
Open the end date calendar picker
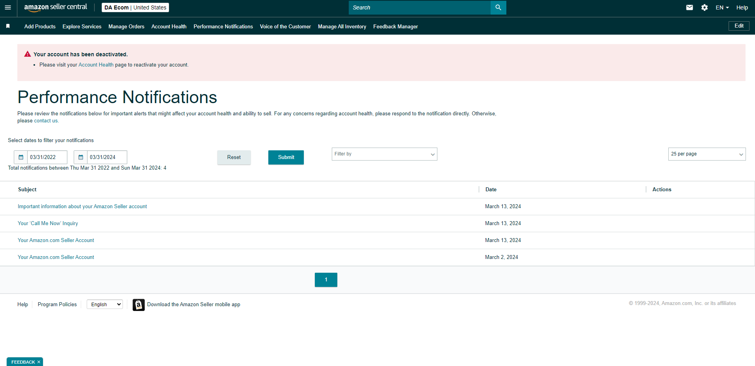click(x=81, y=157)
